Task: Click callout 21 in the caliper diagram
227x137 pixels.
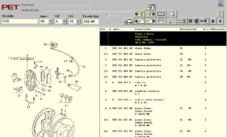Action: pos(50,91)
